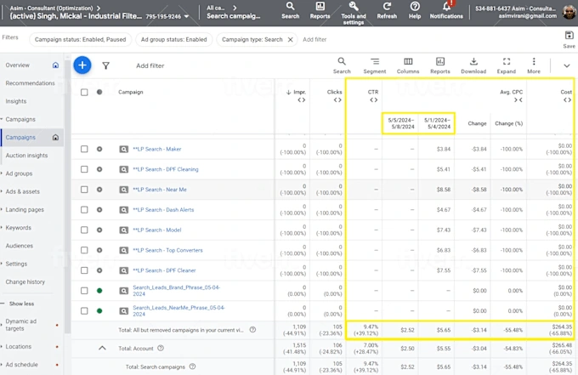
Task: Click Add filter text in top filter bar
Action: point(314,39)
